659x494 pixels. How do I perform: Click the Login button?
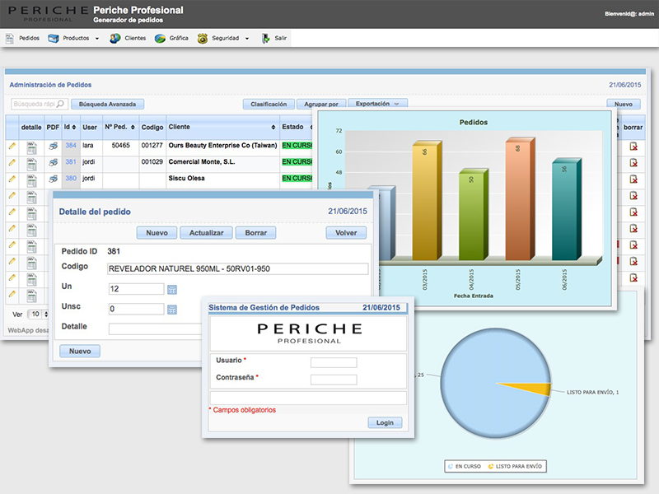click(x=385, y=422)
